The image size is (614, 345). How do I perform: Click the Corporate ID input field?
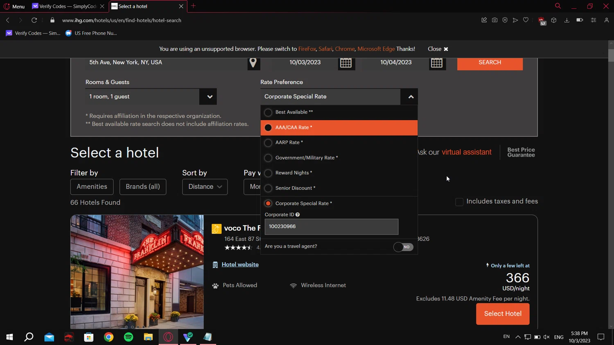pyautogui.click(x=331, y=226)
